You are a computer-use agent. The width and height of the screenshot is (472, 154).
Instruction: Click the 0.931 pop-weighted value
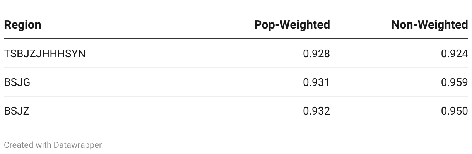(x=316, y=82)
